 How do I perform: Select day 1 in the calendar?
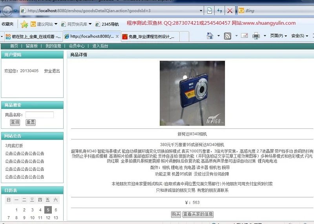click(x=16, y=210)
